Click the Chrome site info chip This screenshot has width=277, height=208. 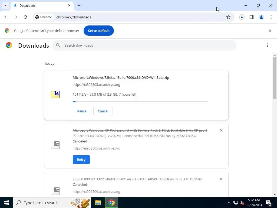pos(44,17)
